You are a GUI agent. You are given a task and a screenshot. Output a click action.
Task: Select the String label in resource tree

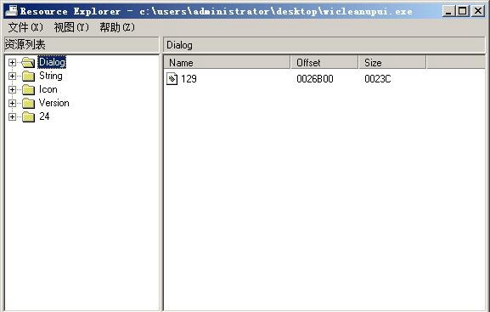point(51,76)
